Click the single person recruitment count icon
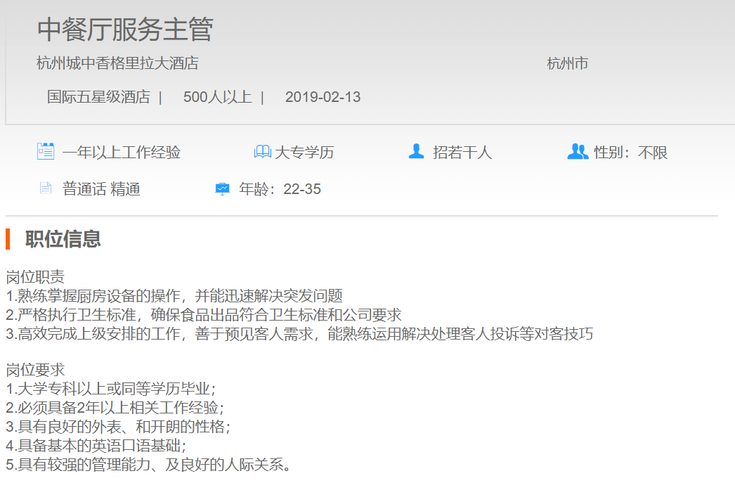The image size is (735, 483). (417, 151)
